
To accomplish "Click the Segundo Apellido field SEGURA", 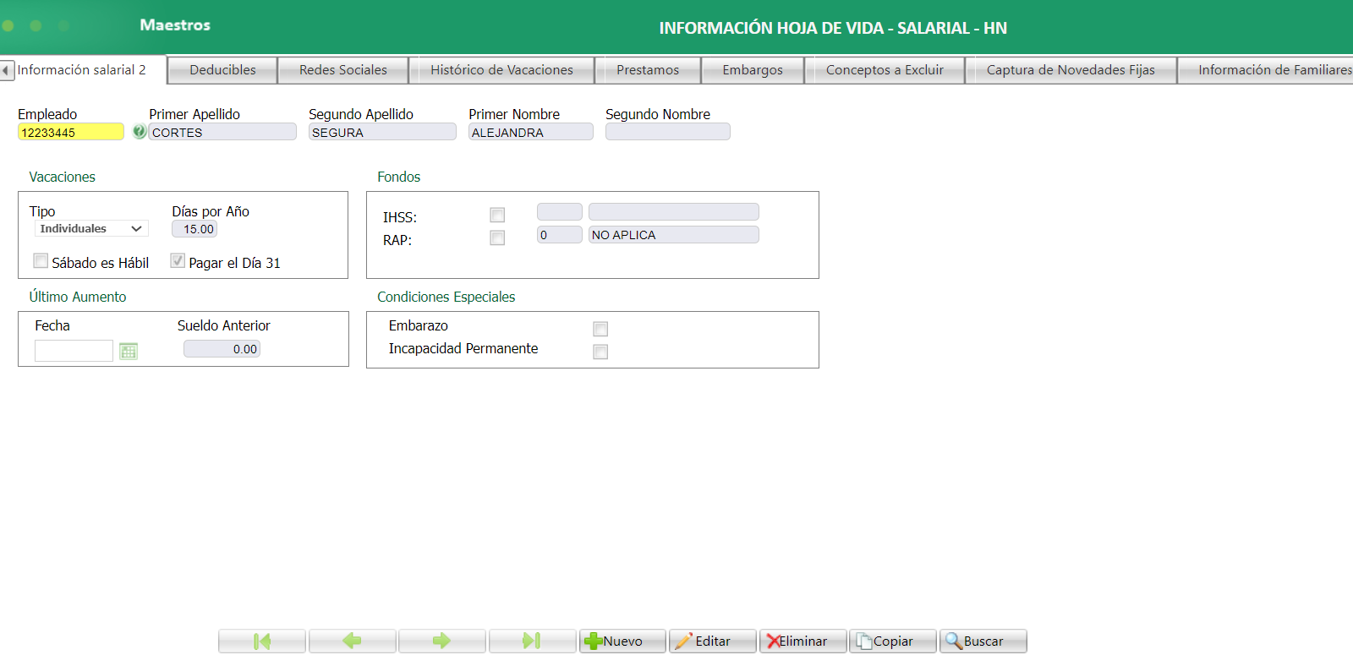I will point(382,132).
